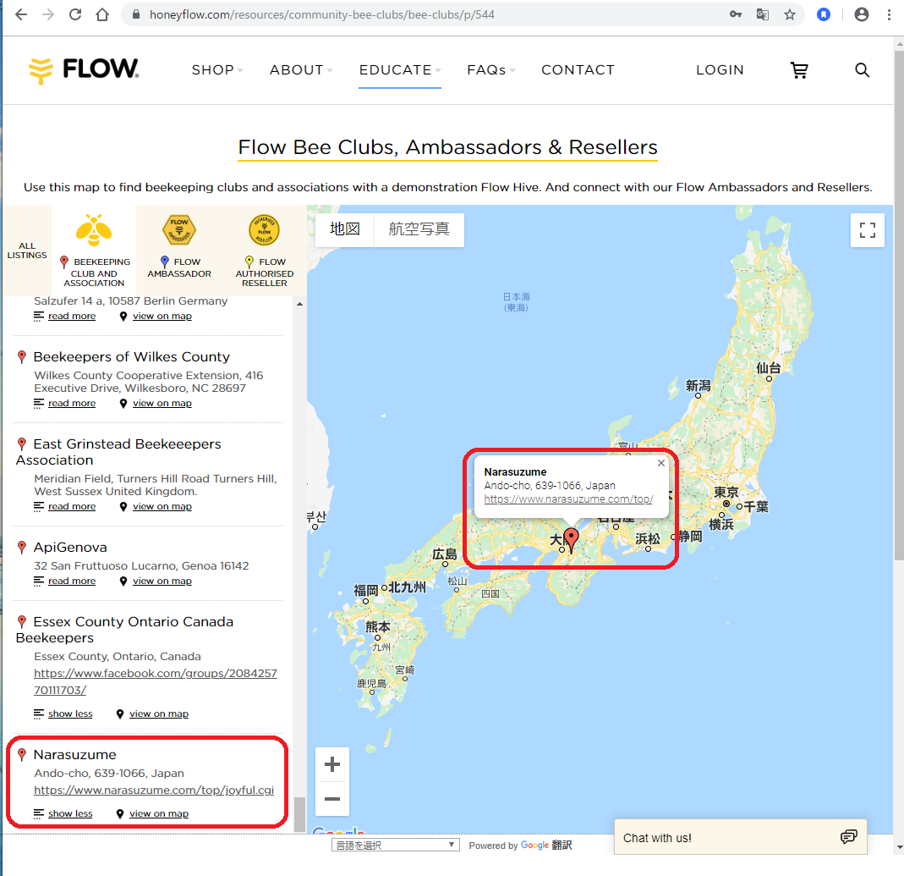Read more about Beekeepers of Wilkes County

pos(72,403)
